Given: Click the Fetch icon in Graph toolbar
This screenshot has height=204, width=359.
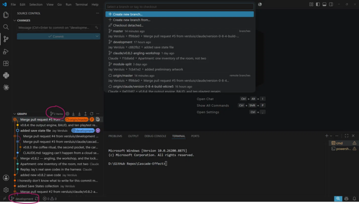Looking at the screenshot, I should coord(73,114).
